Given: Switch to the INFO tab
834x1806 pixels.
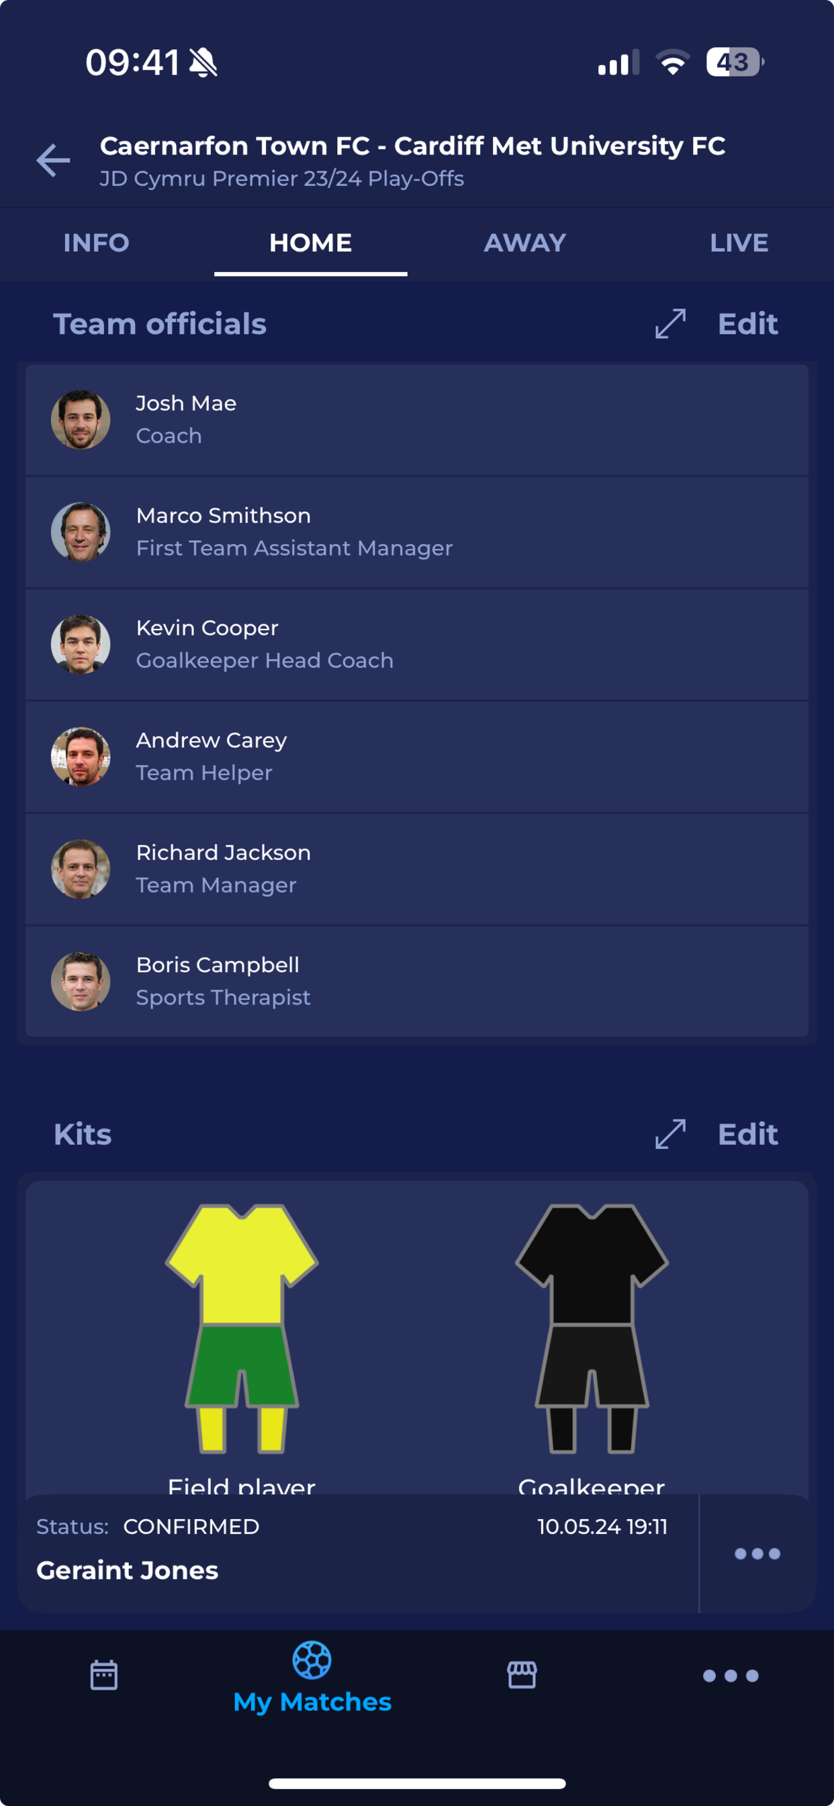Looking at the screenshot, I should [x=96, y=243].
